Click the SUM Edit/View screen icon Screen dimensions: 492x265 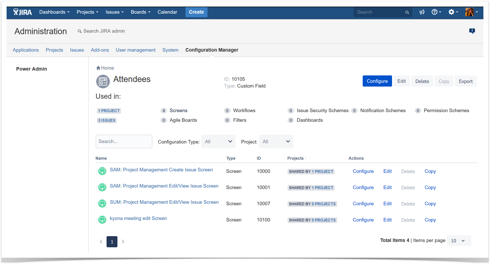coord(102,203)
